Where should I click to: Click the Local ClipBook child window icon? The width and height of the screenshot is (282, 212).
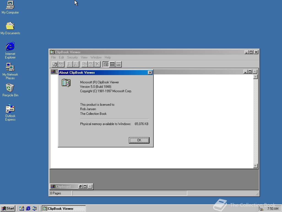(53, 71)
